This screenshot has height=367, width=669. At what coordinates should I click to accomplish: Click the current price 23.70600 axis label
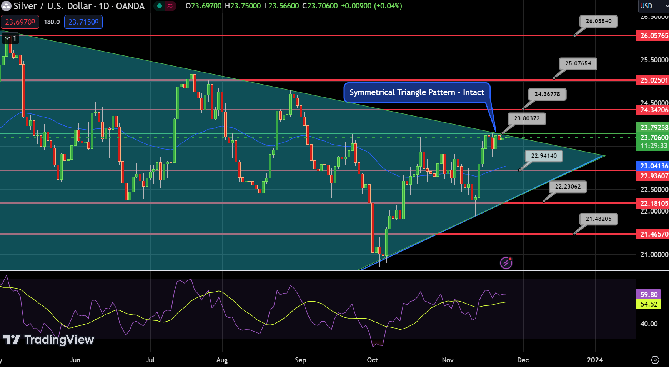click(653, 137)
